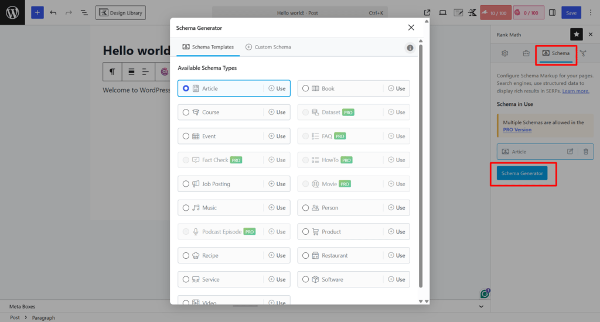This screenshot has width=600, height=322.
Task: Click the Schema Generator button in sidebar
Action: 522,173
